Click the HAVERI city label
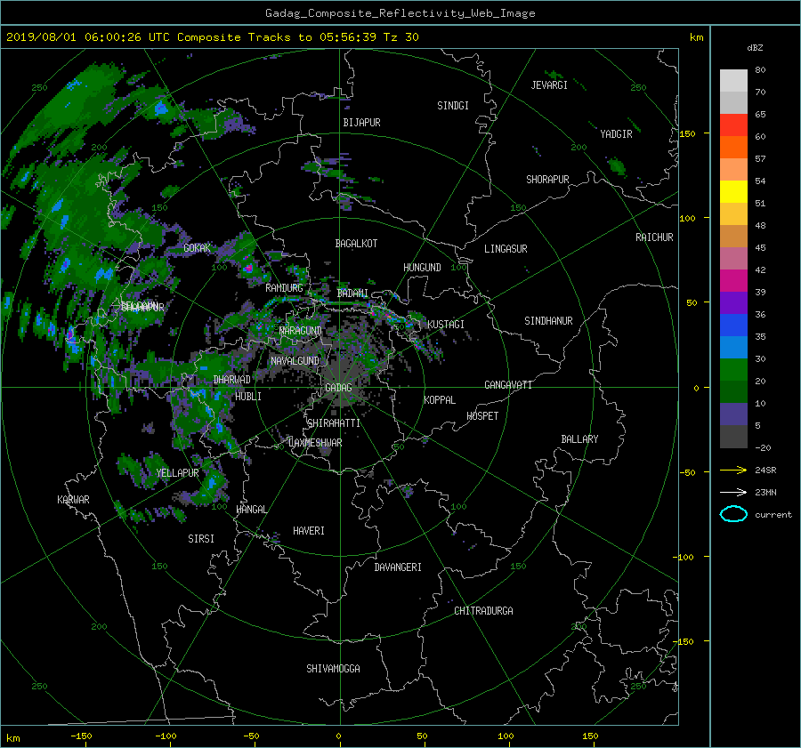The height and width of the screenshot is (748, 801). (309, 531)
